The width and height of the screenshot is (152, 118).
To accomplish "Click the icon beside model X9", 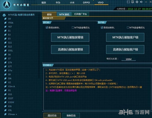I will 5,19.
